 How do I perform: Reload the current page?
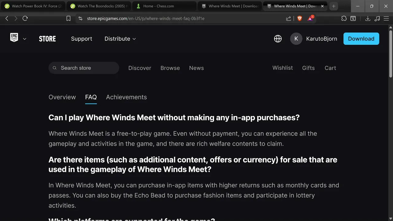tap(25, 18)
